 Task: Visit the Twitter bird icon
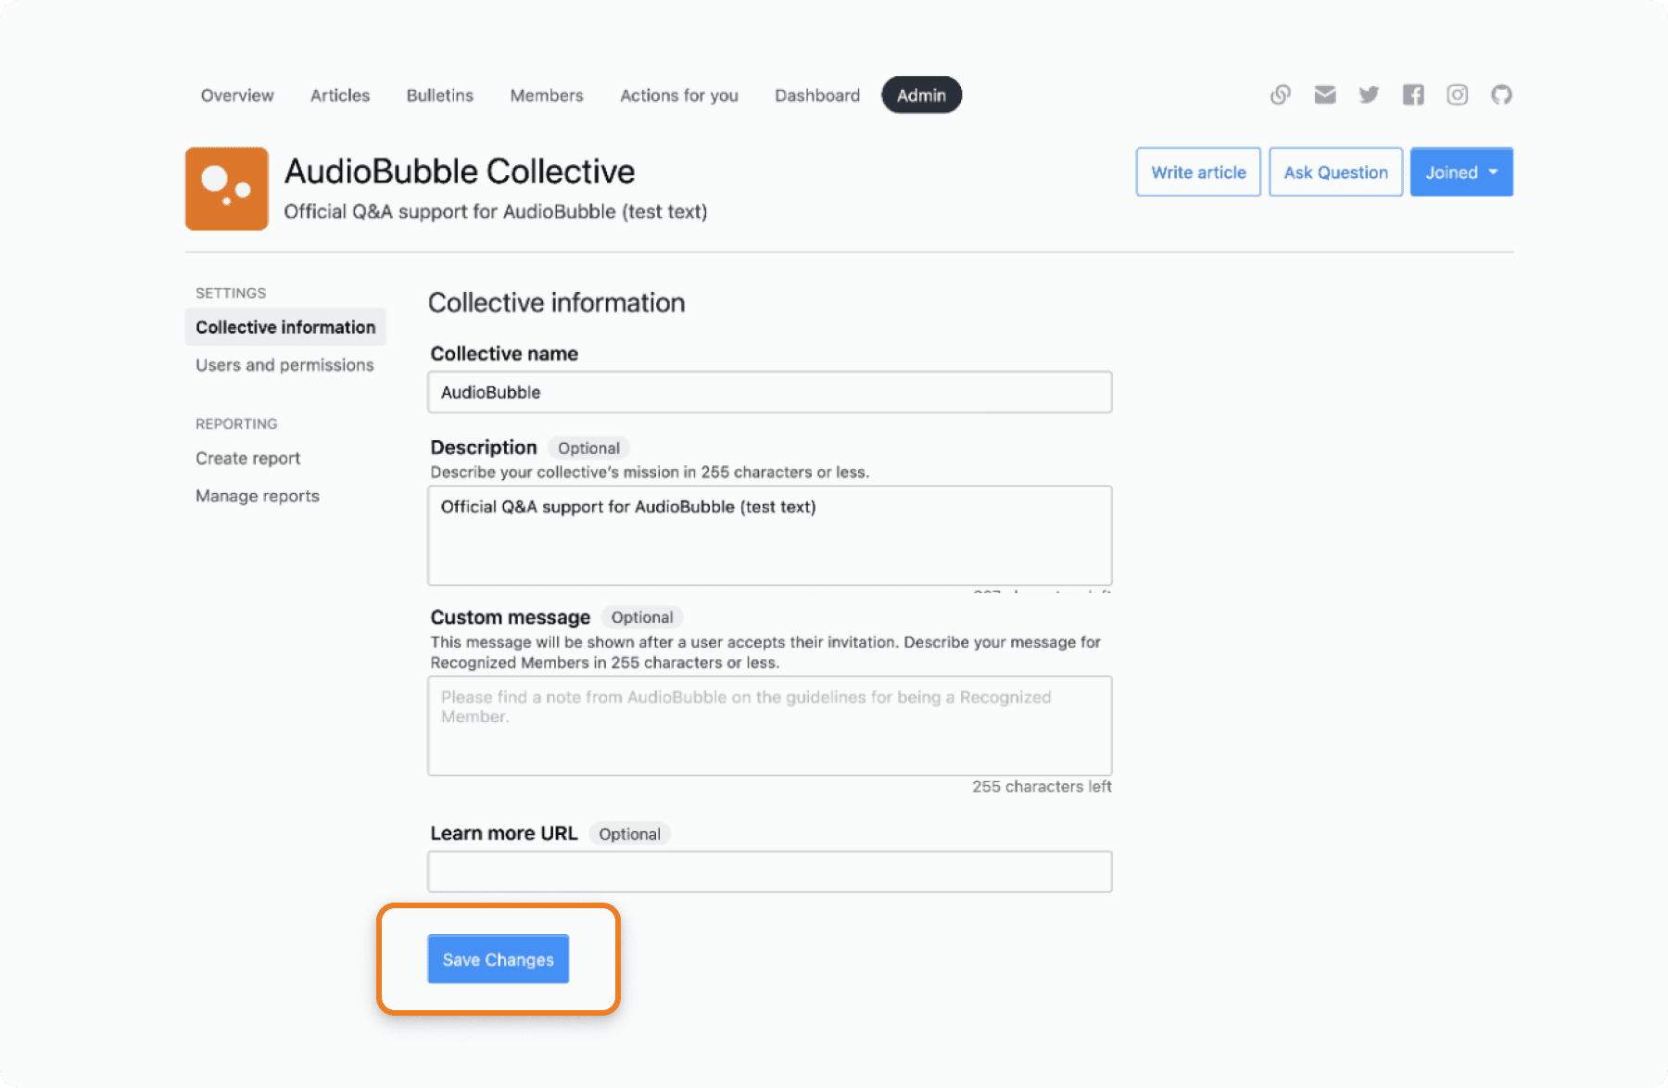(1369, 95)
